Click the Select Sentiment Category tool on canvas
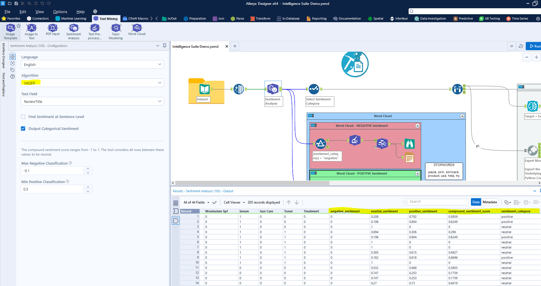 coord(313,89)
